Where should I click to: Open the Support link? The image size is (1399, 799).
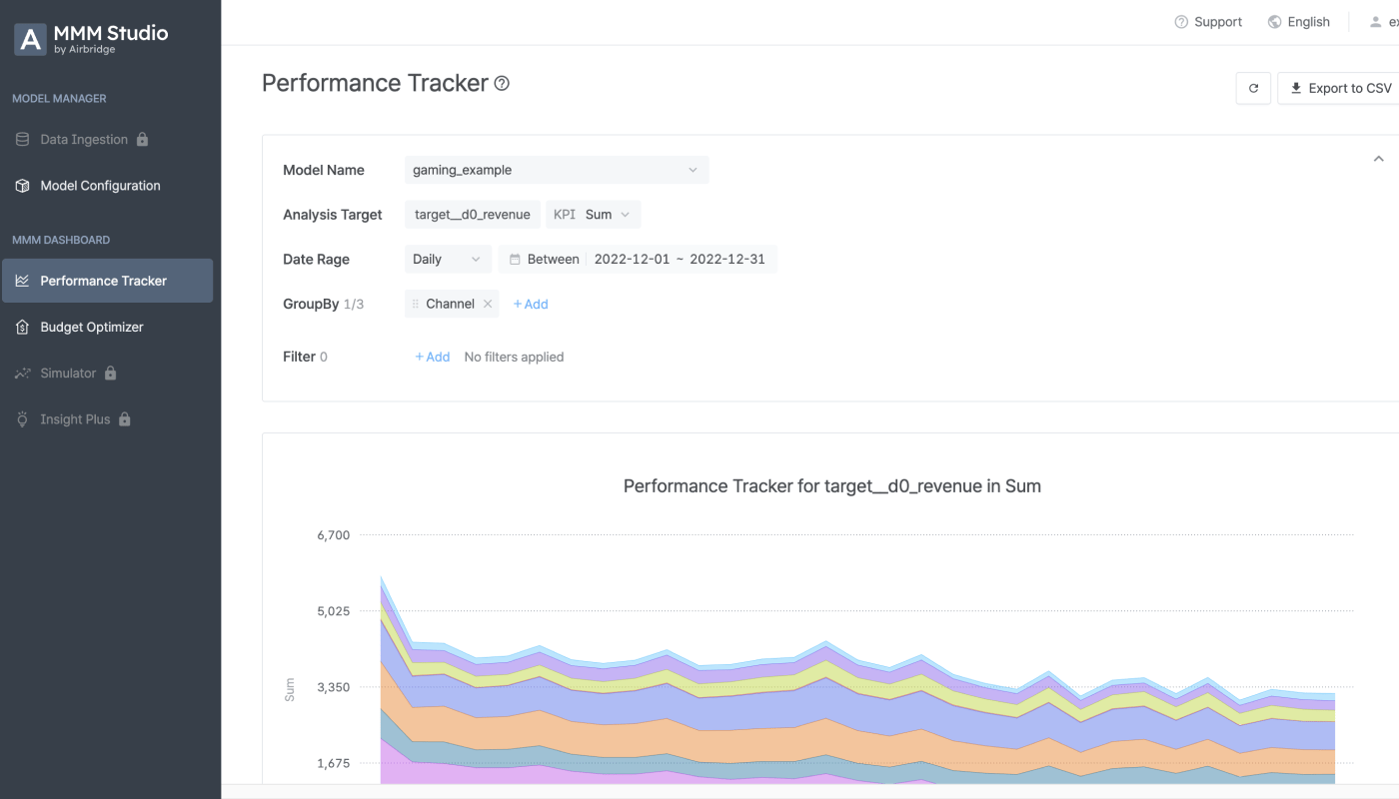[x=1208, y=22]
